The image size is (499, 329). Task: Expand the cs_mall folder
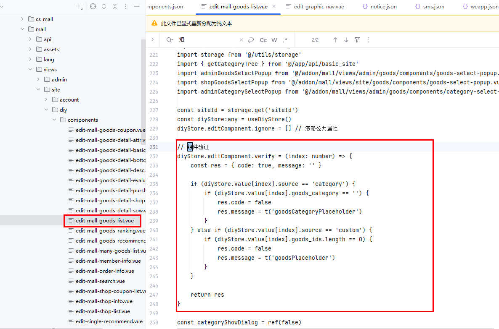pos(22,19)
